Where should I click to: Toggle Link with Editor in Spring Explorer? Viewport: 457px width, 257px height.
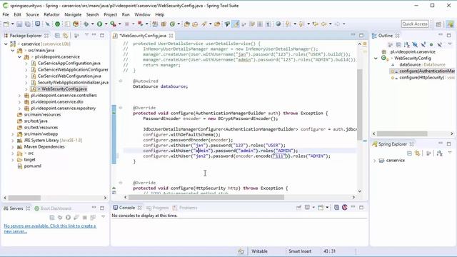click(x=418, y=153)
